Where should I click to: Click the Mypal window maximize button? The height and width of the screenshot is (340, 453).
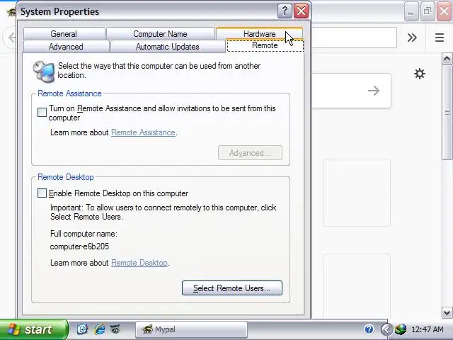coord(428,11)
